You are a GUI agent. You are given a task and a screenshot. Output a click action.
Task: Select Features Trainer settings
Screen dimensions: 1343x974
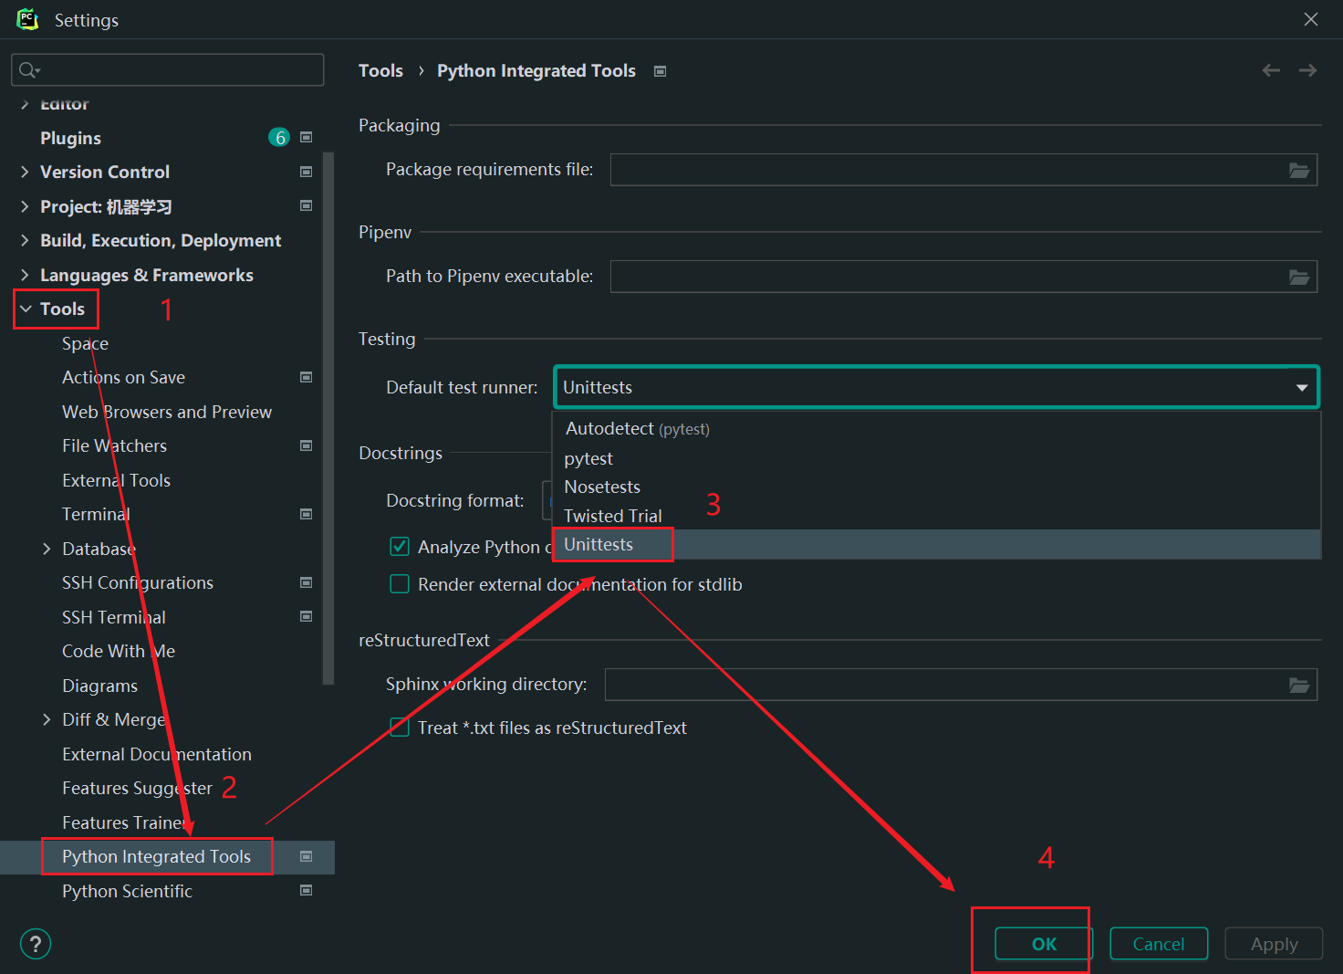click(125, 822)
